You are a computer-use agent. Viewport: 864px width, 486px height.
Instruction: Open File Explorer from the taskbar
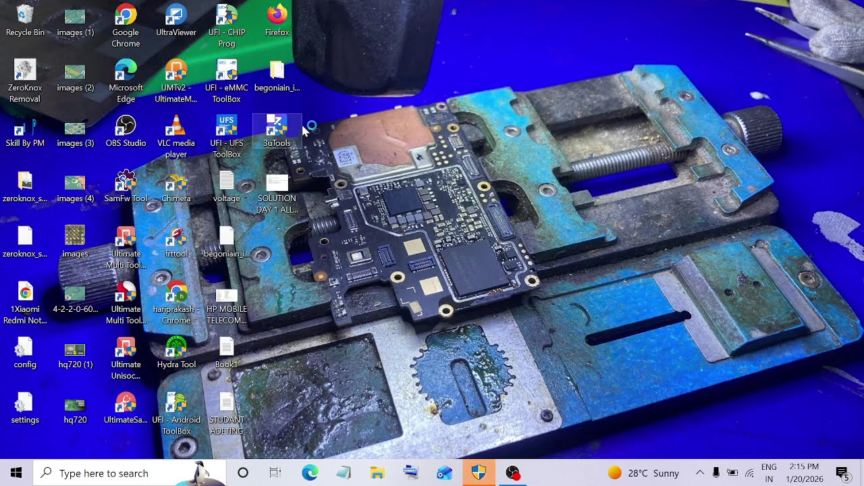click(x=377, y=473)
